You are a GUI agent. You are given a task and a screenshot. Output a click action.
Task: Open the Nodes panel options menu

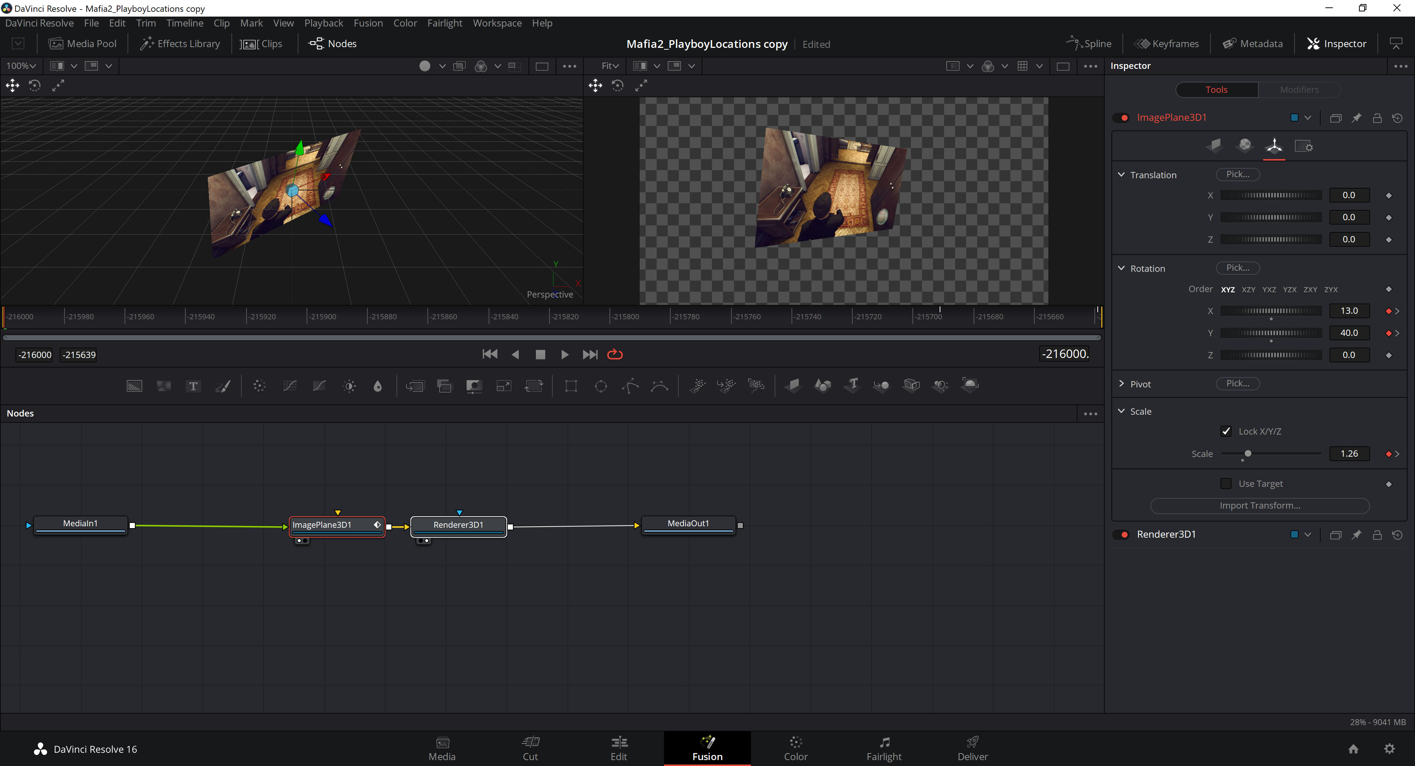pyautogui.click(x=1090, y=414)
